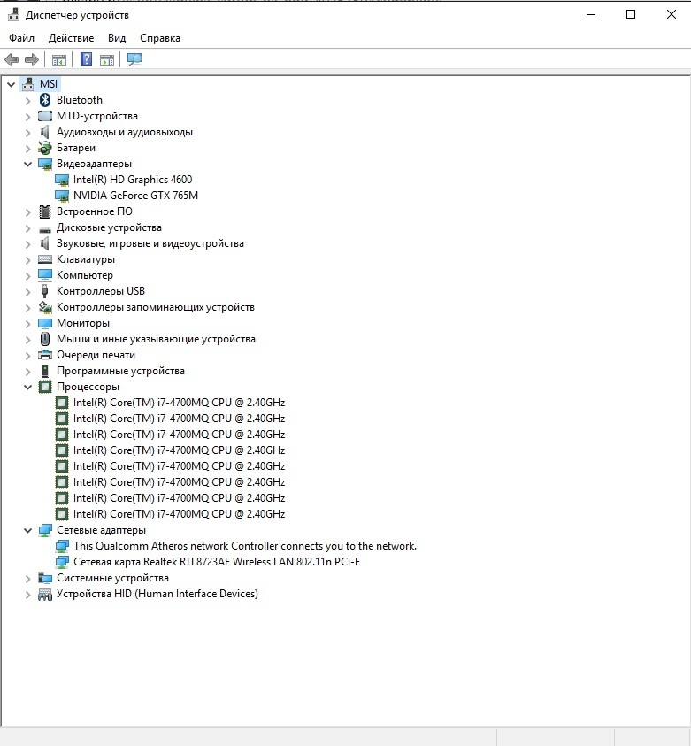This screenshot has height=746, width=691.
Task: Click the Back arrow toolbar icon
Action: coord(12,60)
